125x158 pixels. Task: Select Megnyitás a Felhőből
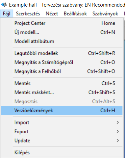(62, 71)
